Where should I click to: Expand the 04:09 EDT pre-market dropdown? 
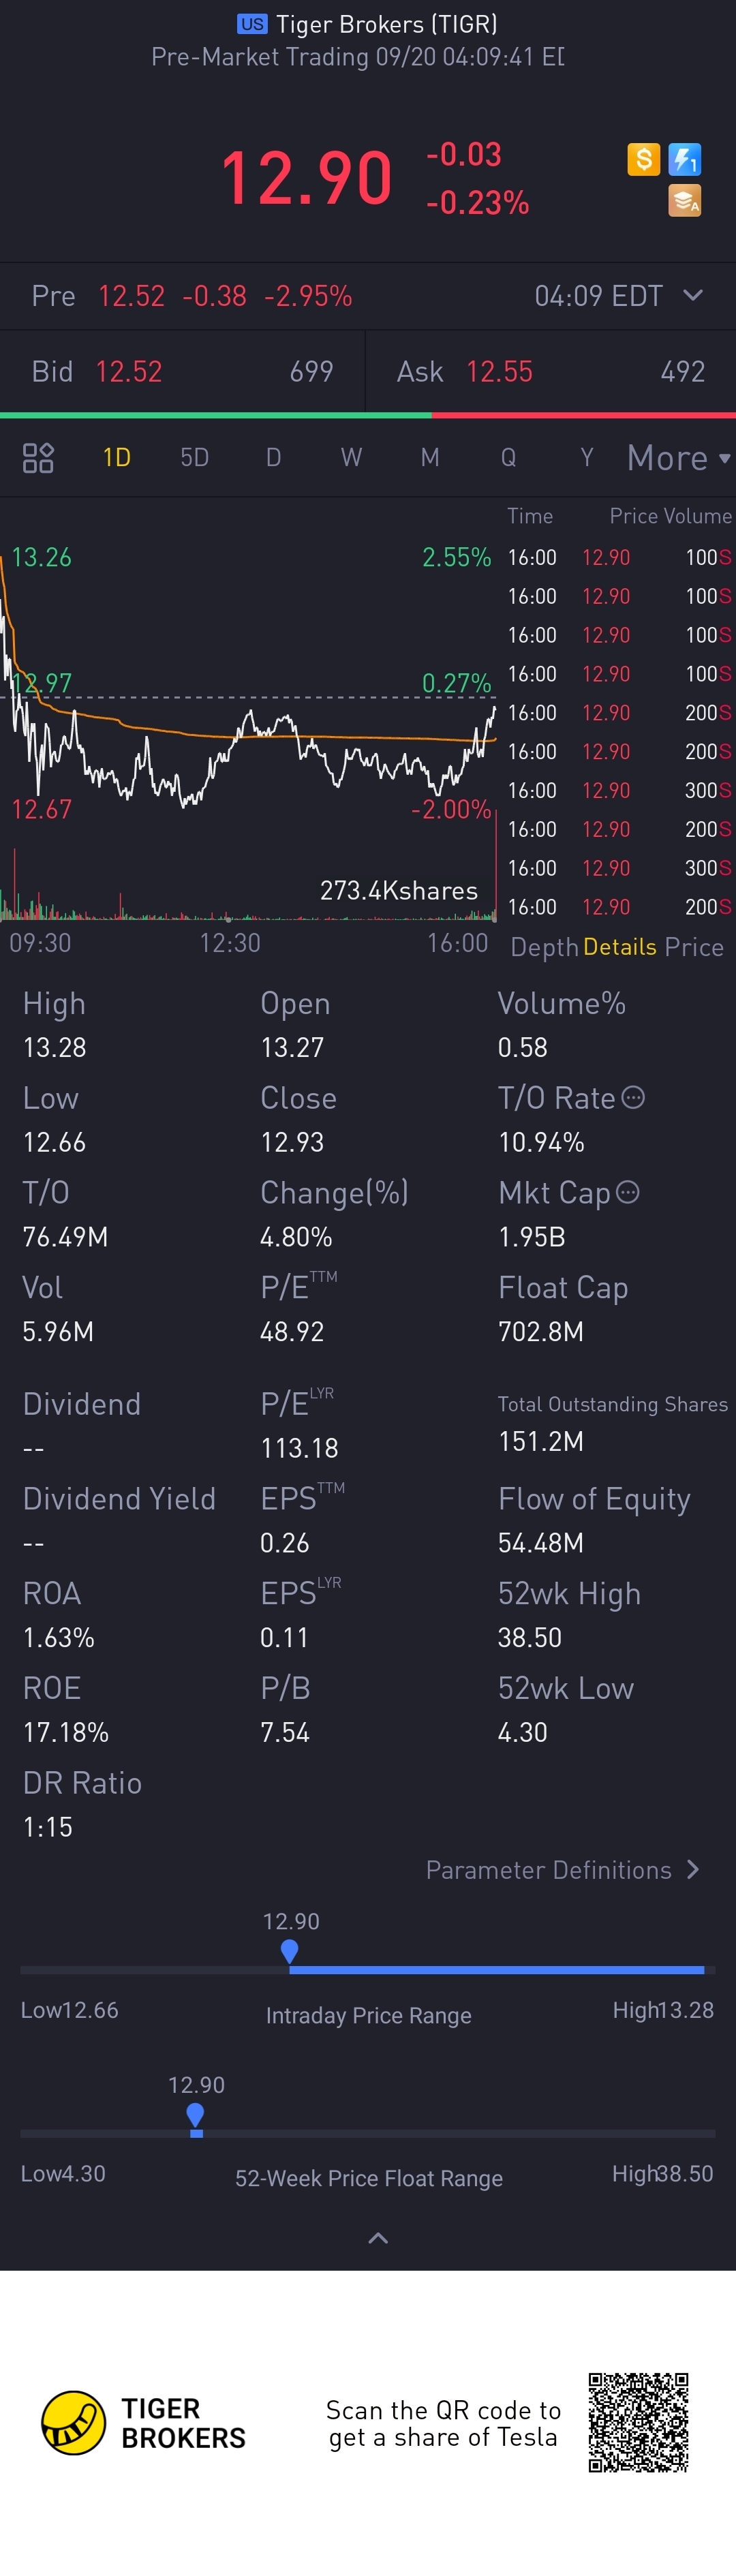(x=693, y=295)
